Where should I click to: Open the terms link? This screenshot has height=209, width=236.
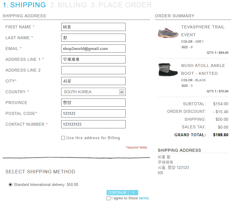(x=144, y=198)
